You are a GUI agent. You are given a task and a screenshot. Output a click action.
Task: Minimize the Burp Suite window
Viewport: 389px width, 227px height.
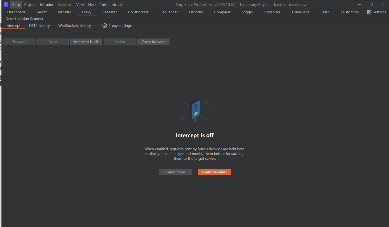click(x=359, y=5)
